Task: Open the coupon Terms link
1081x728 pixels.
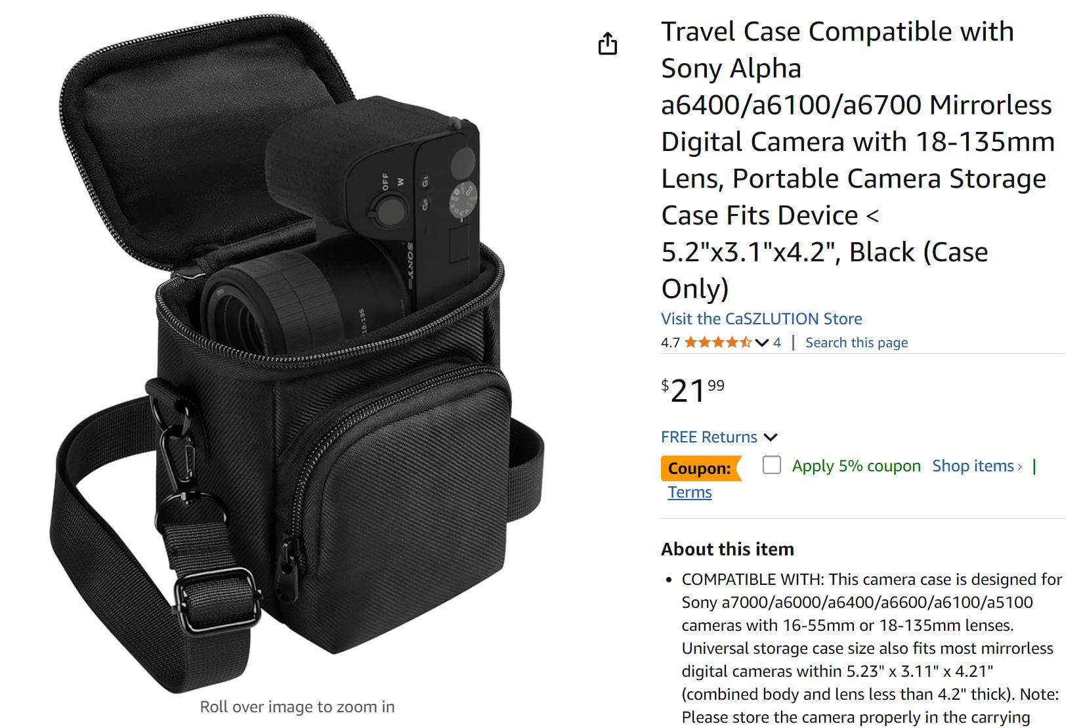Action: pos(690,492)
